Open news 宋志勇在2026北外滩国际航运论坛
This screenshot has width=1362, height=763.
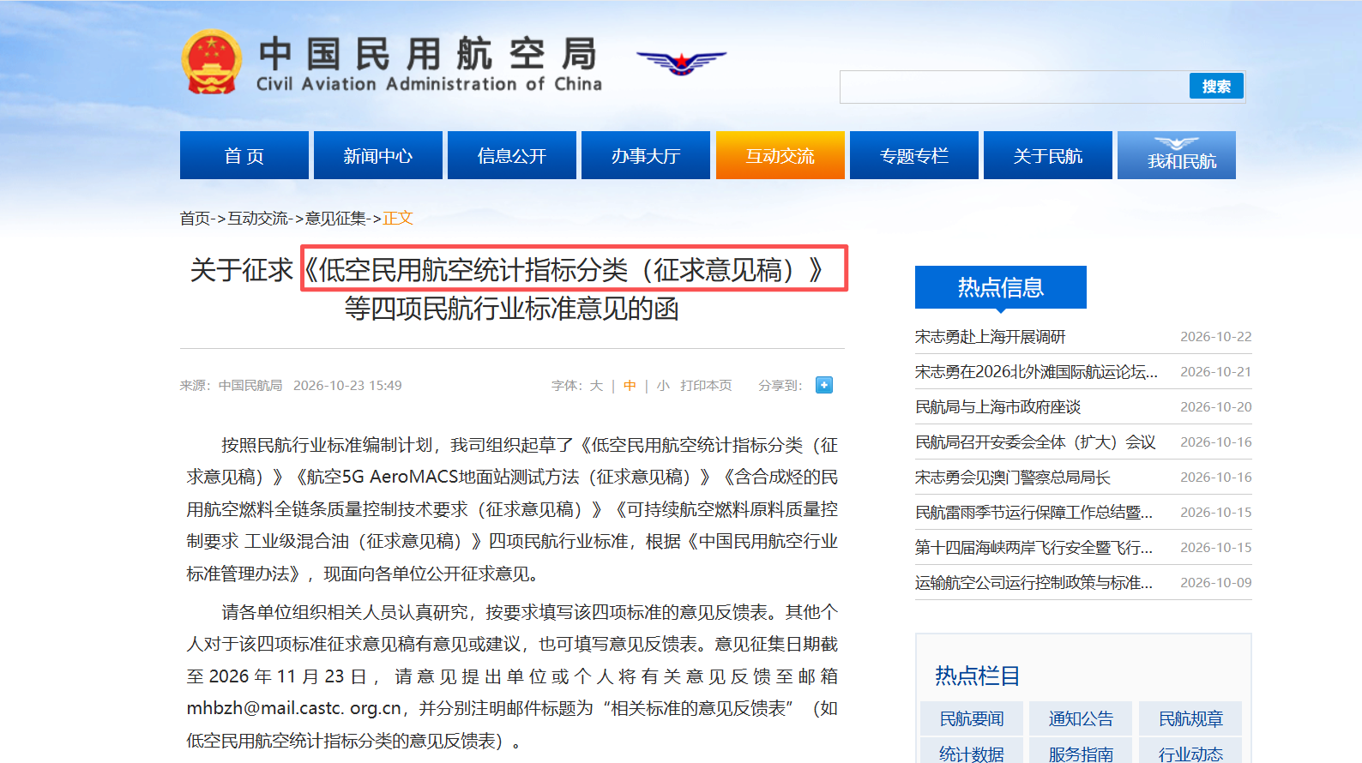tap(1036, 372)
